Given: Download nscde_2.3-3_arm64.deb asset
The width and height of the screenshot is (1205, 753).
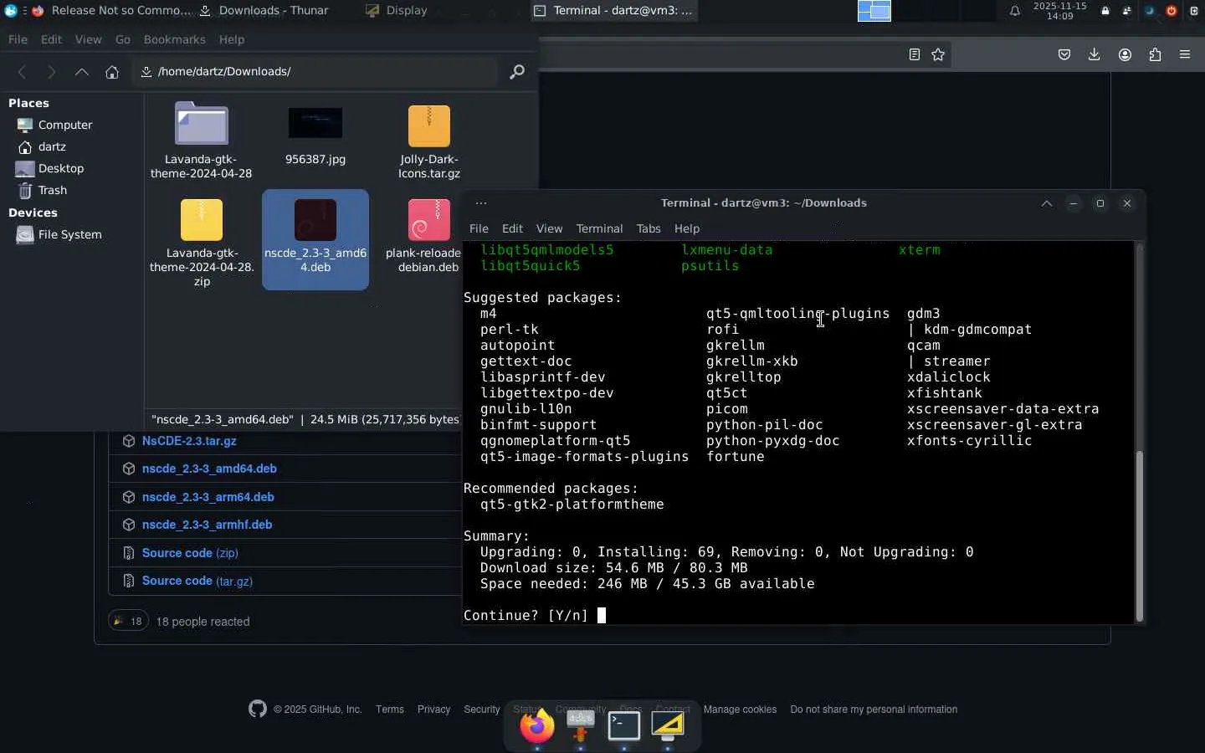Looking at the screenshot, I should pos(208,497).
